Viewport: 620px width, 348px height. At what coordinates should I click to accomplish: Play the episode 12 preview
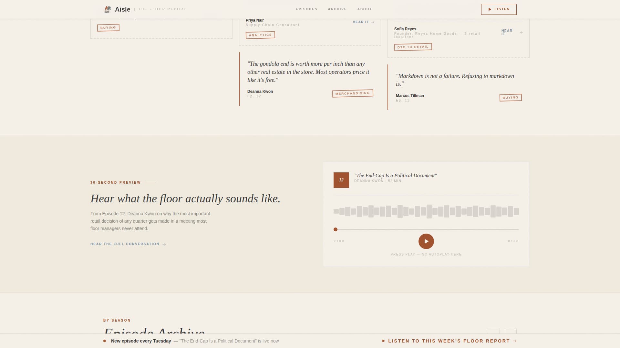click(426, 241)
